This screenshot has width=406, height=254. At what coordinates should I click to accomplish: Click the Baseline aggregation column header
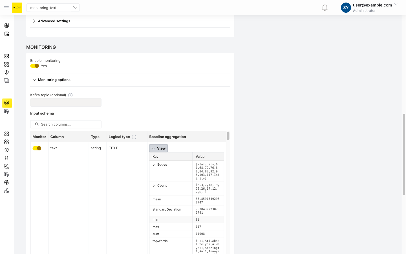click(167, 137)
